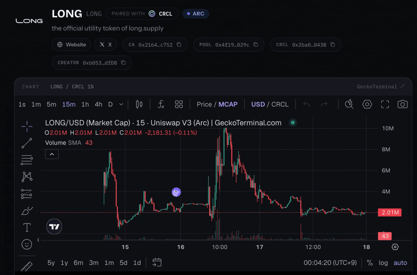The width and height of the screenshot is (417, 275).
Task: Redo the last chart action
Action: tap(324, 104)
